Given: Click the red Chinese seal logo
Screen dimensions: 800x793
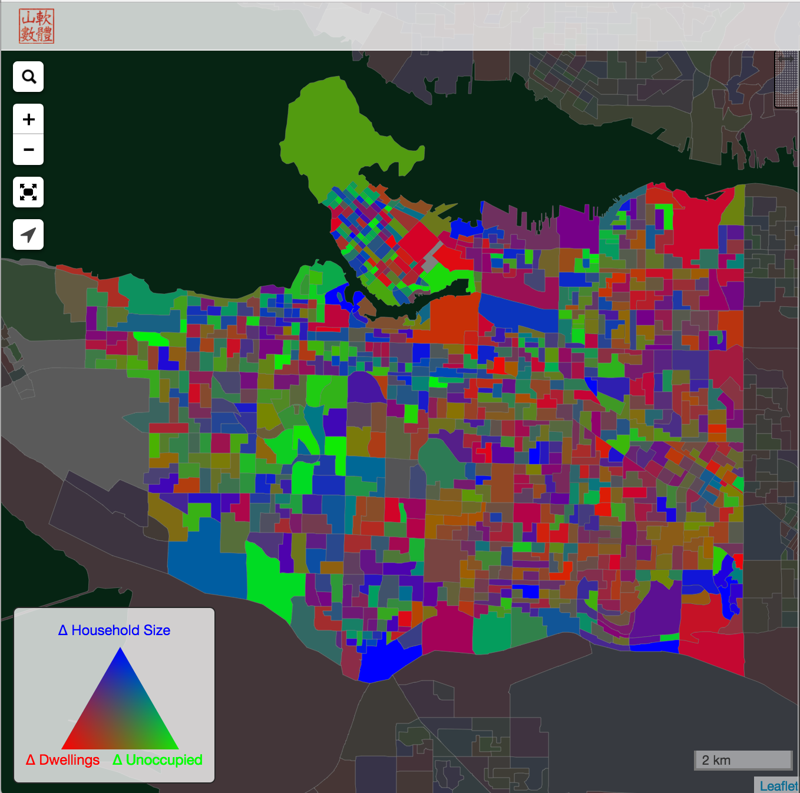Looking at the screenshot, I should coord(37,26).
